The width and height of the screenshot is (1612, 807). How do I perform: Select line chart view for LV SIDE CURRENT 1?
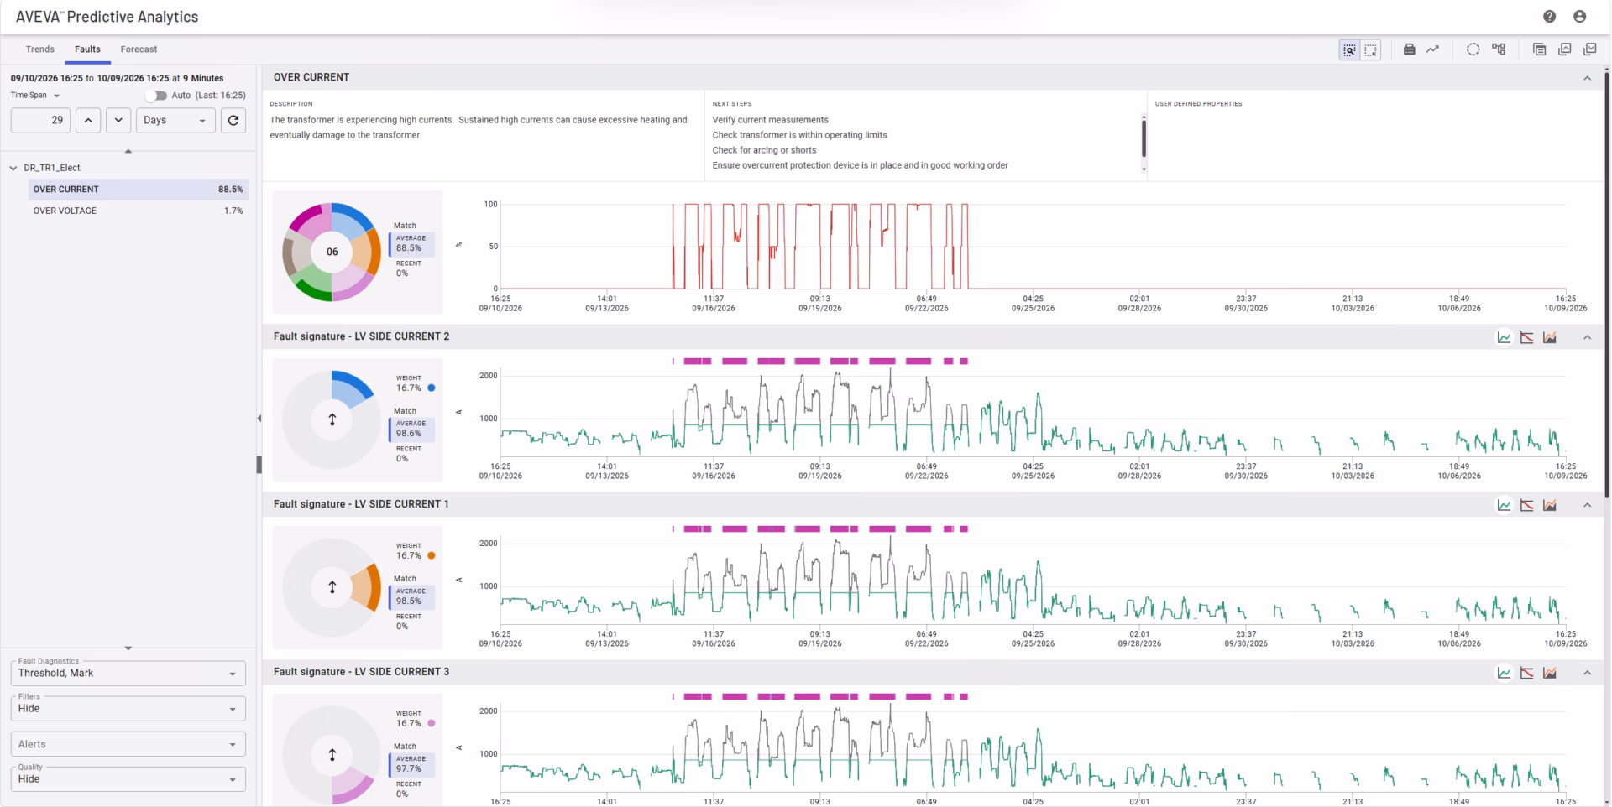[1504, 505]
